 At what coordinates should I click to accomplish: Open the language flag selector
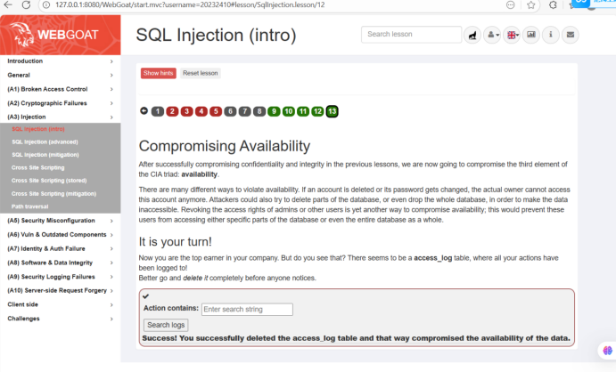(x=512, y=35)
